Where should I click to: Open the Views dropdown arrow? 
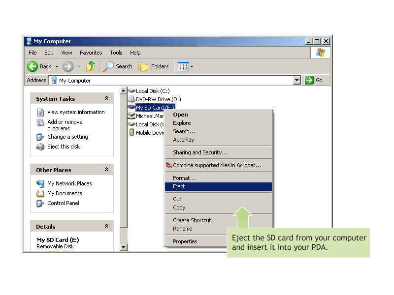click(x=192, y=67)
